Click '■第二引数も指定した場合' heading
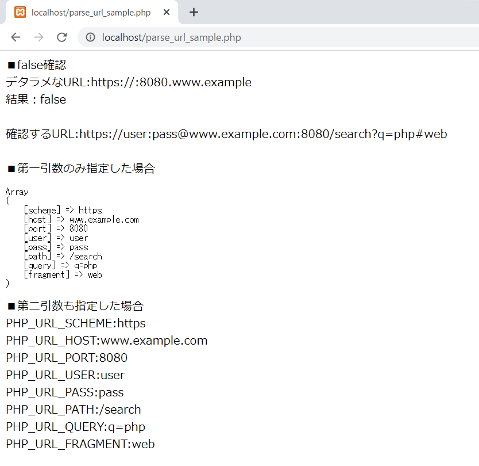Screen dimensions: 479x466 [x=75, y=306]
